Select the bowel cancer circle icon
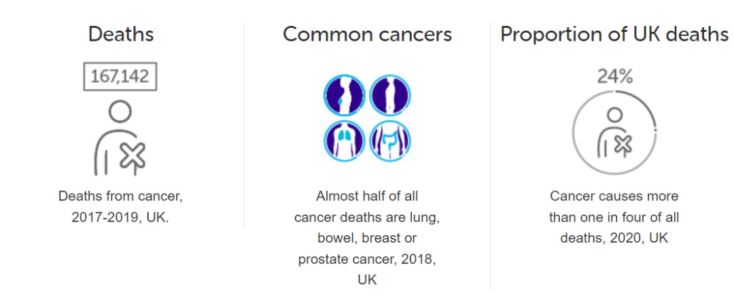The width and height of the screenshot is (734, 297). click(390, 141)
